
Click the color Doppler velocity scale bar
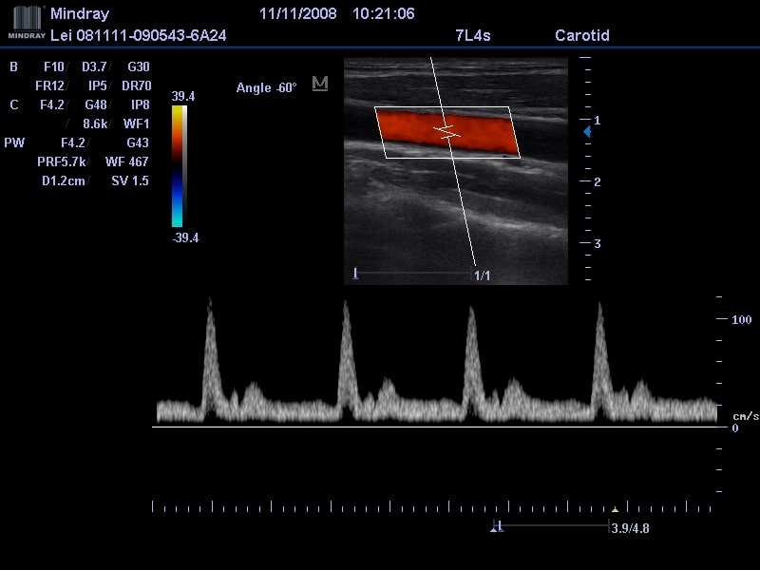[179, 166]
